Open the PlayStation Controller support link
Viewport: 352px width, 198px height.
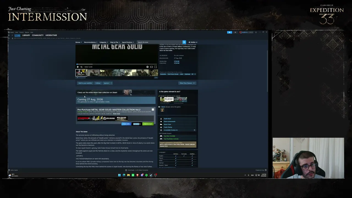point(171,139)
